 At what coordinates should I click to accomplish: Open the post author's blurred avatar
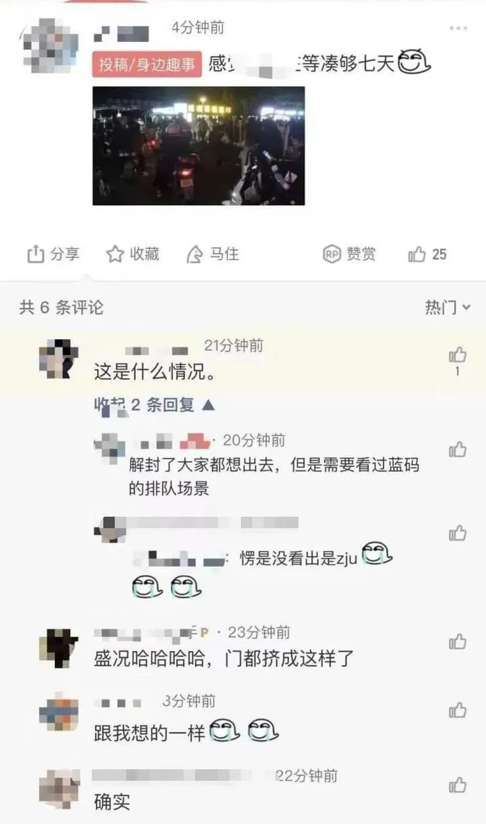(x=50, y=46)
